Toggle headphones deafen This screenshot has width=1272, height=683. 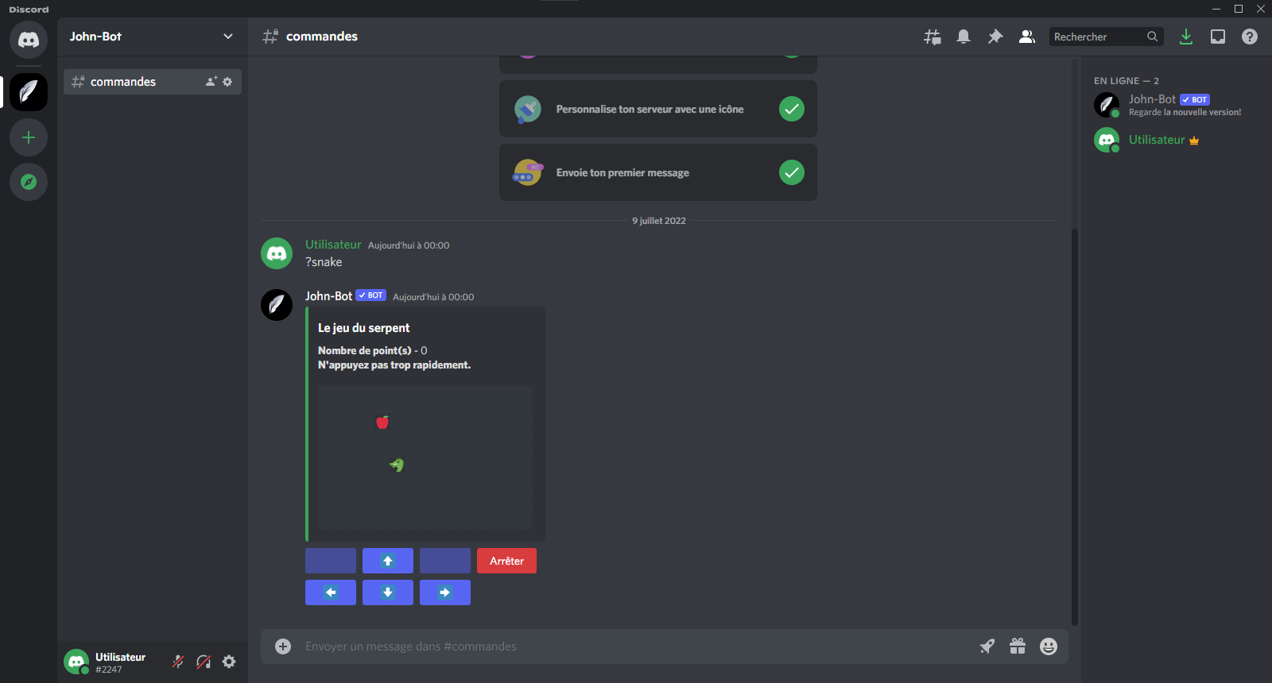point(204,662)
